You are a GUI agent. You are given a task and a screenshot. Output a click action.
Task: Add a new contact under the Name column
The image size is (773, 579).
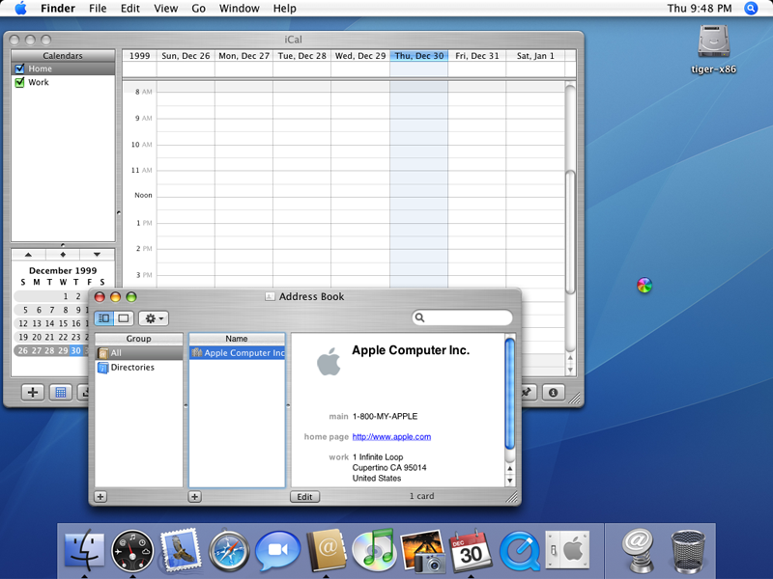point(195,497)
